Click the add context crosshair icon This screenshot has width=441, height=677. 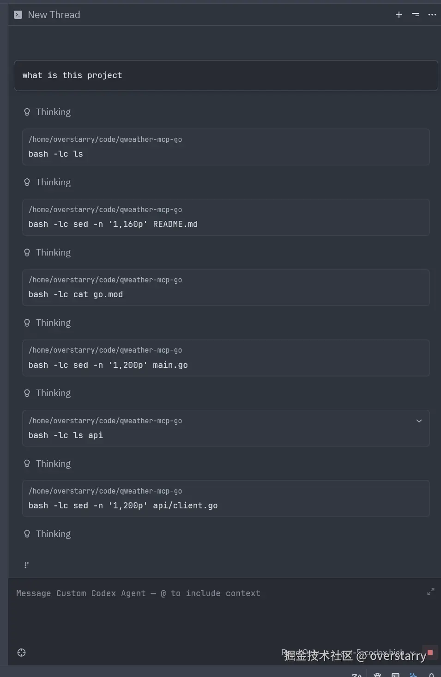[21, 653]
